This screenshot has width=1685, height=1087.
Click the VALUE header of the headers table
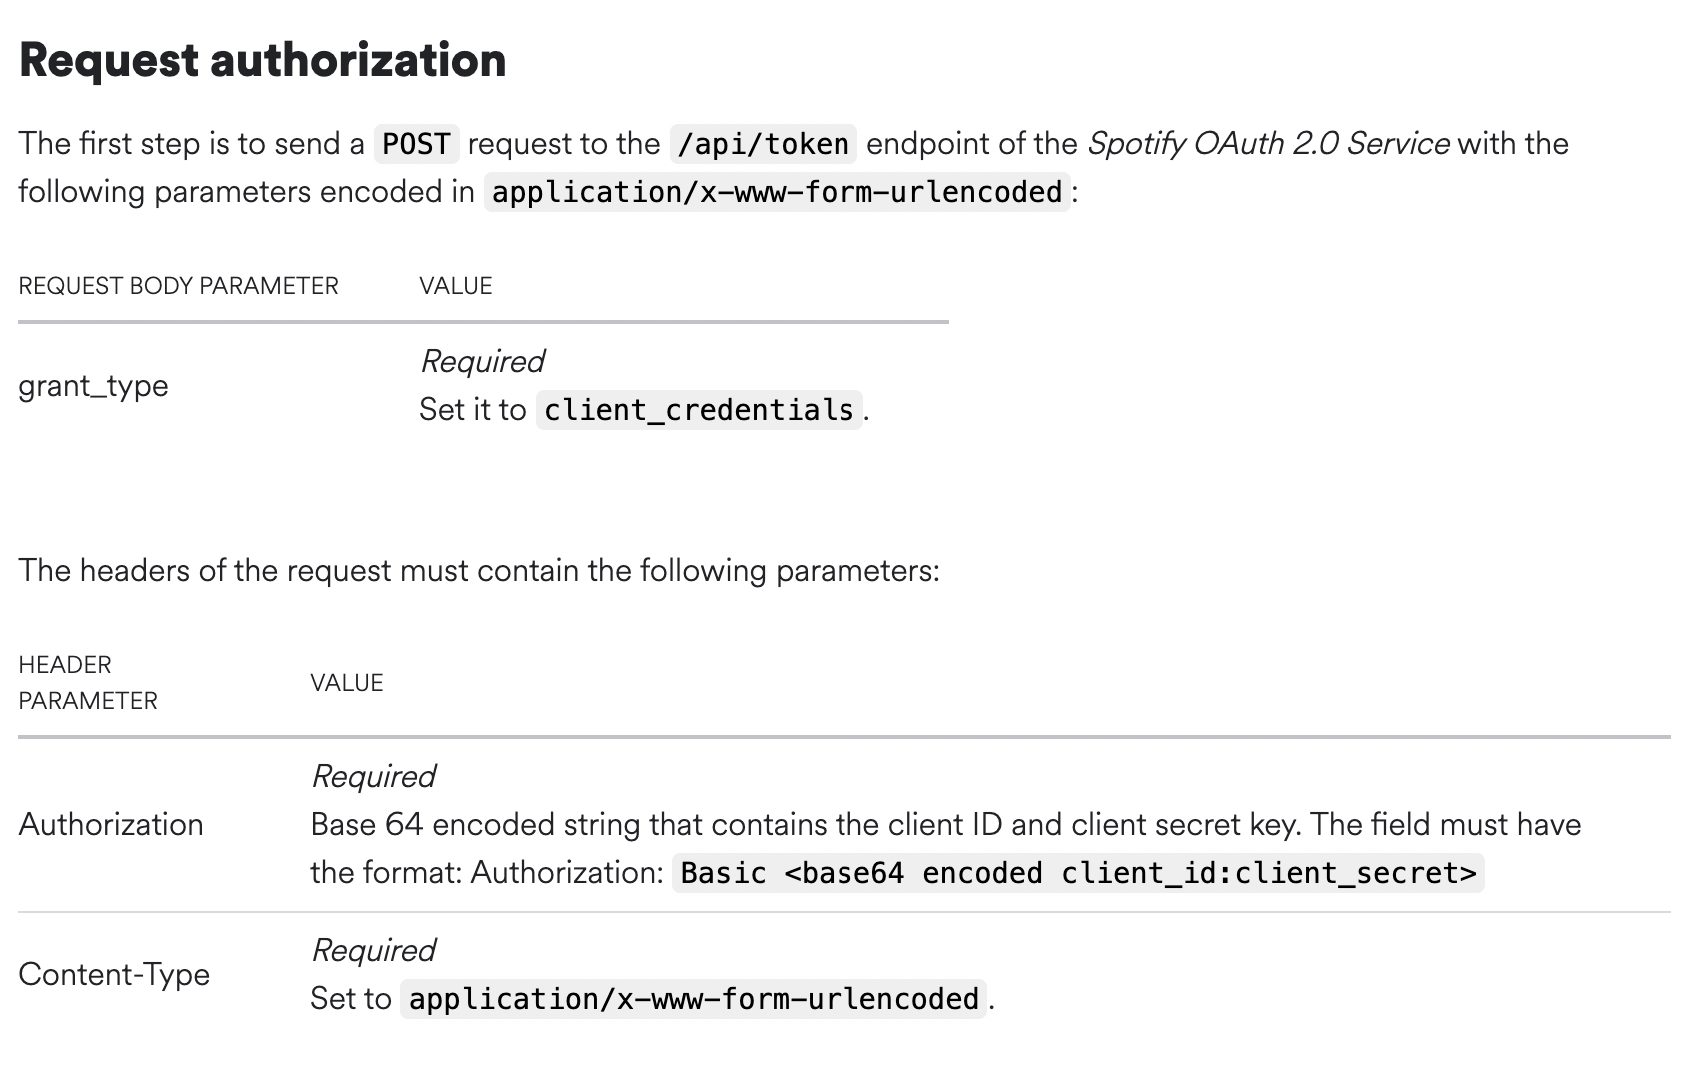pyautogui.click(x=347, y=683)
